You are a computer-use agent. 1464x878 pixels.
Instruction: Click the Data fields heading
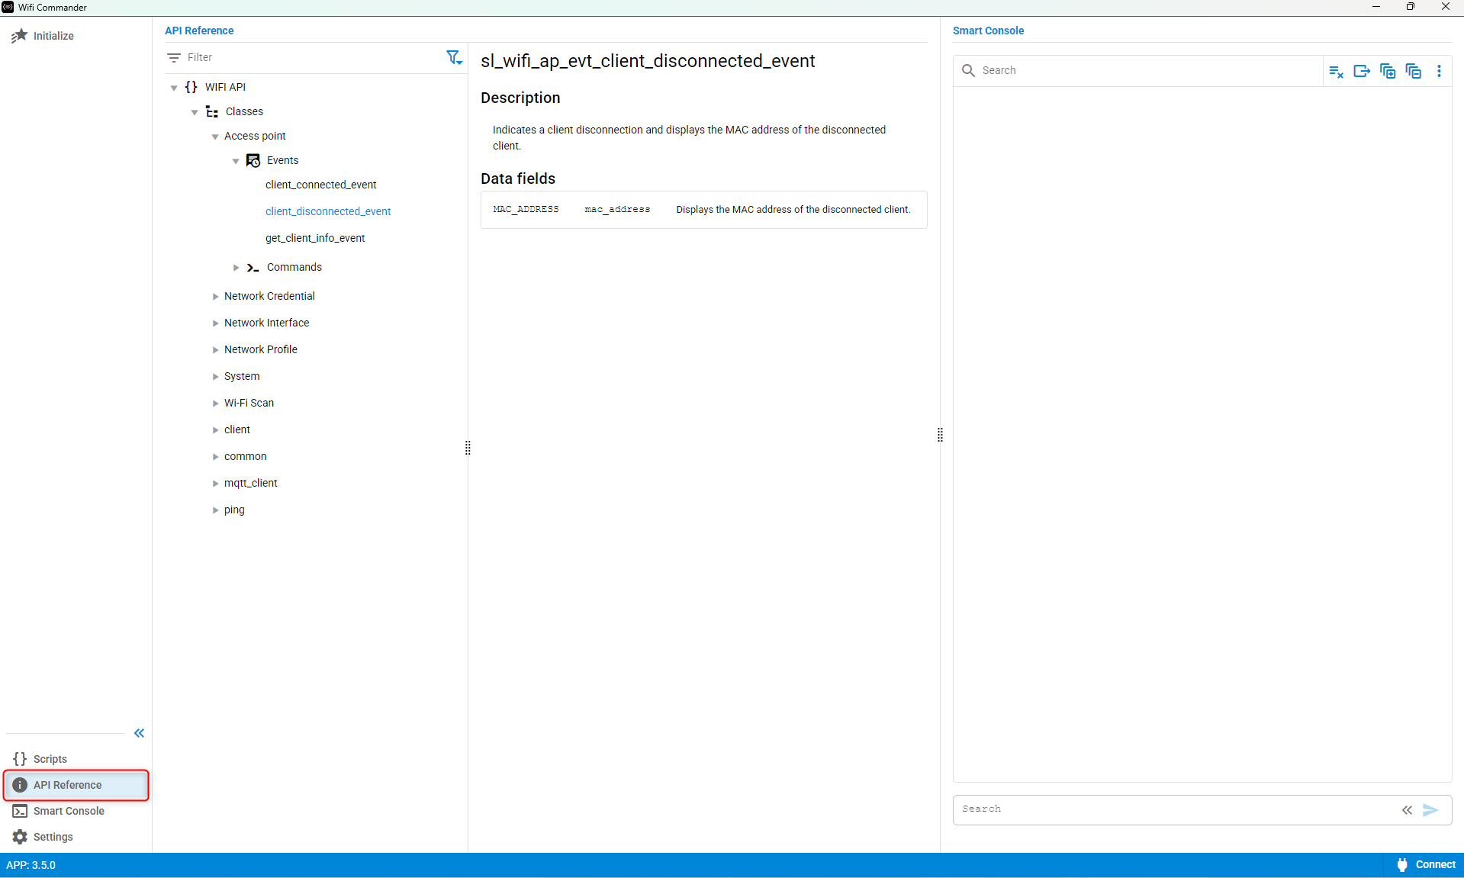(x=518, y=178)
